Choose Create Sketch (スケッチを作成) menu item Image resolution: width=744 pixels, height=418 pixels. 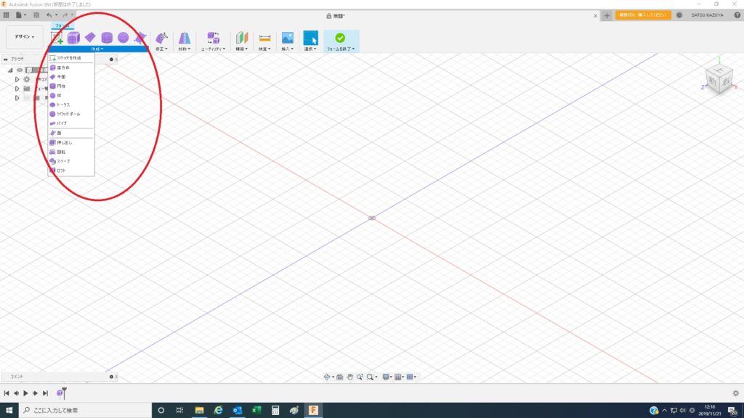(x=71, y=58)
